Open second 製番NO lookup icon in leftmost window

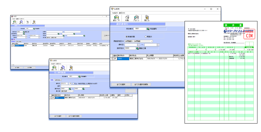[x=74, y=34]
